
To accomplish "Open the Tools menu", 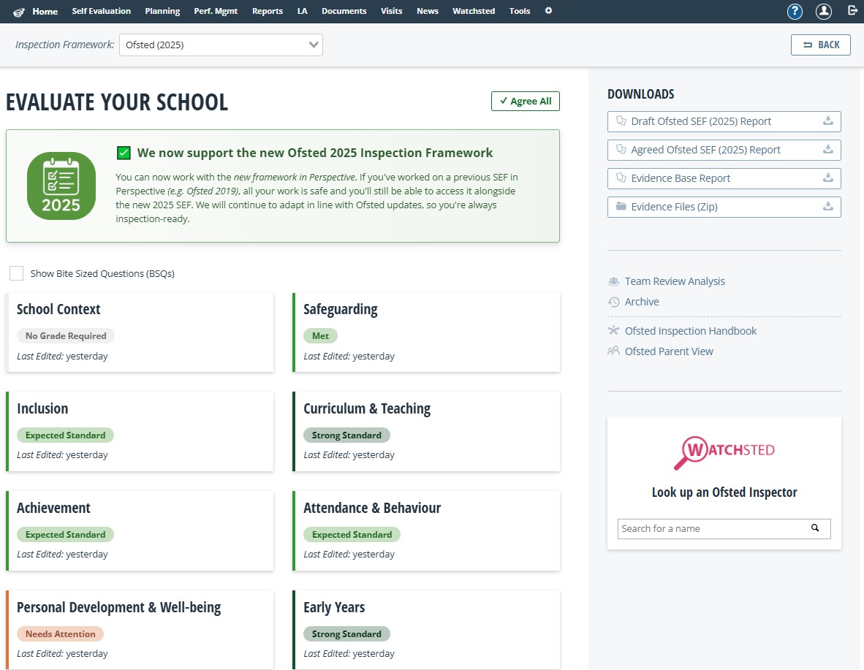I will [520, 11].
